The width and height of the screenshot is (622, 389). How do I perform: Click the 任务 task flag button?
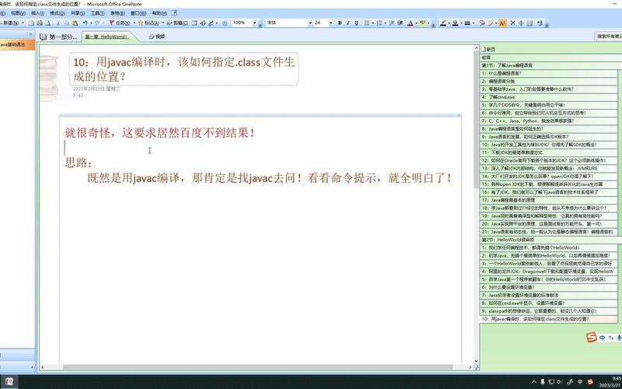[x=120, y=23]
